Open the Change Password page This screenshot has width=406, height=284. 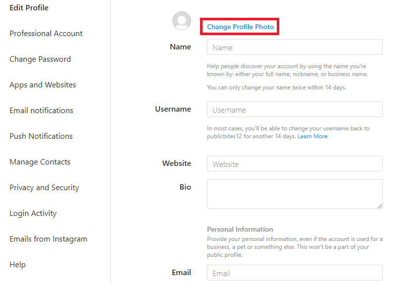point(40,59)
